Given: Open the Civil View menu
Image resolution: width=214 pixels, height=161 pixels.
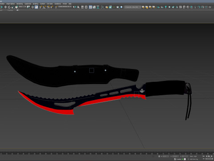Looking at the screenshot, I should point(50,4).
